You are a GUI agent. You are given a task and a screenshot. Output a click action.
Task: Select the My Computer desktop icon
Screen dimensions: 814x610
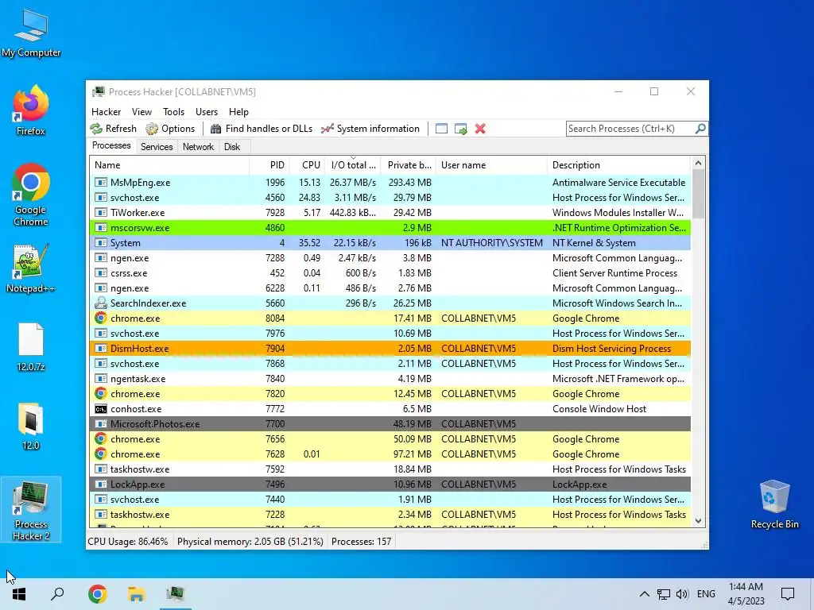[31, 34]
